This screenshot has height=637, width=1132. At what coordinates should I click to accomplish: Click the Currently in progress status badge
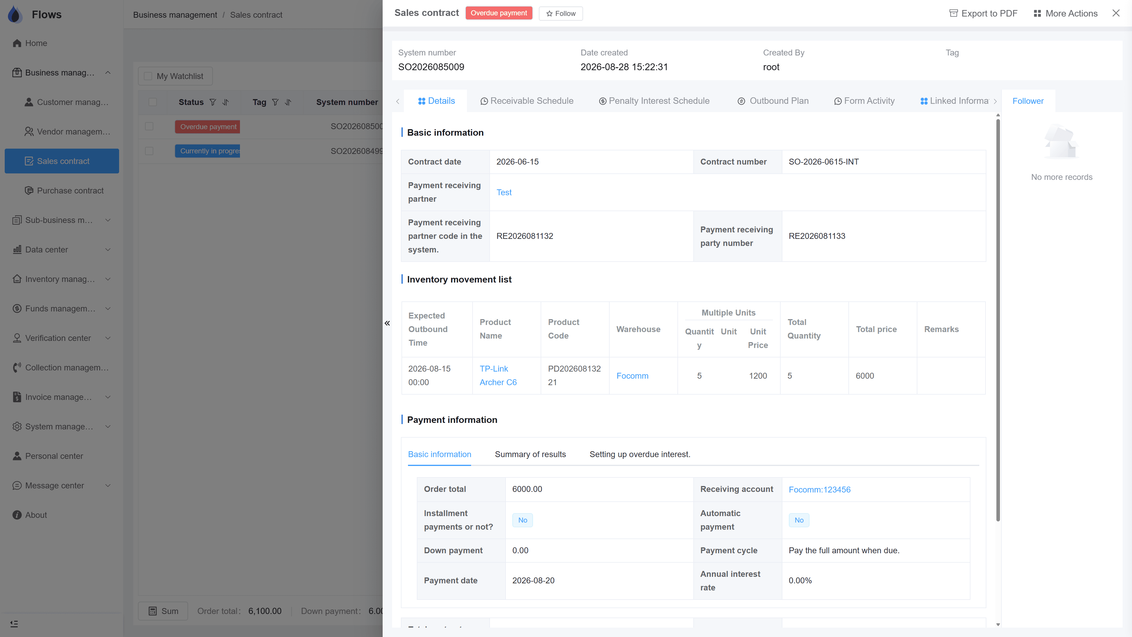[x=208, y=151]
